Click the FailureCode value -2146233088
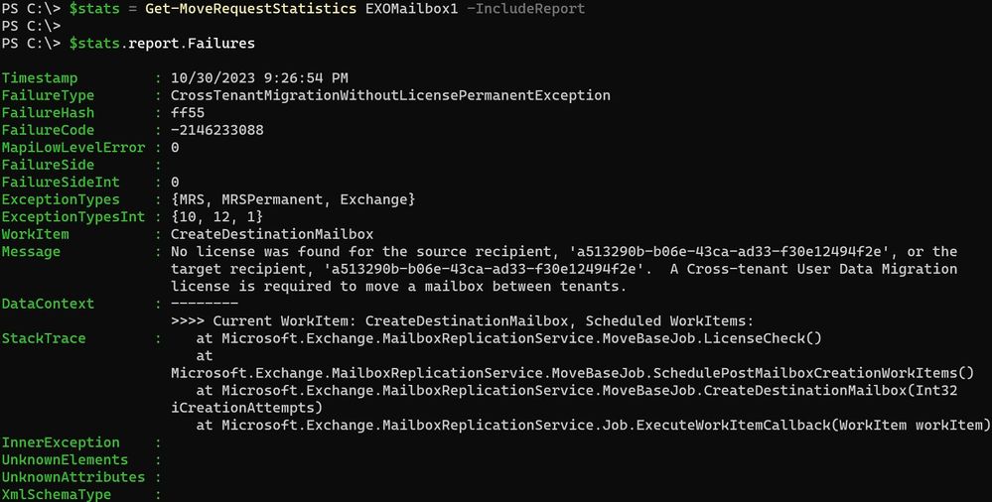 (x=217, y=130)
